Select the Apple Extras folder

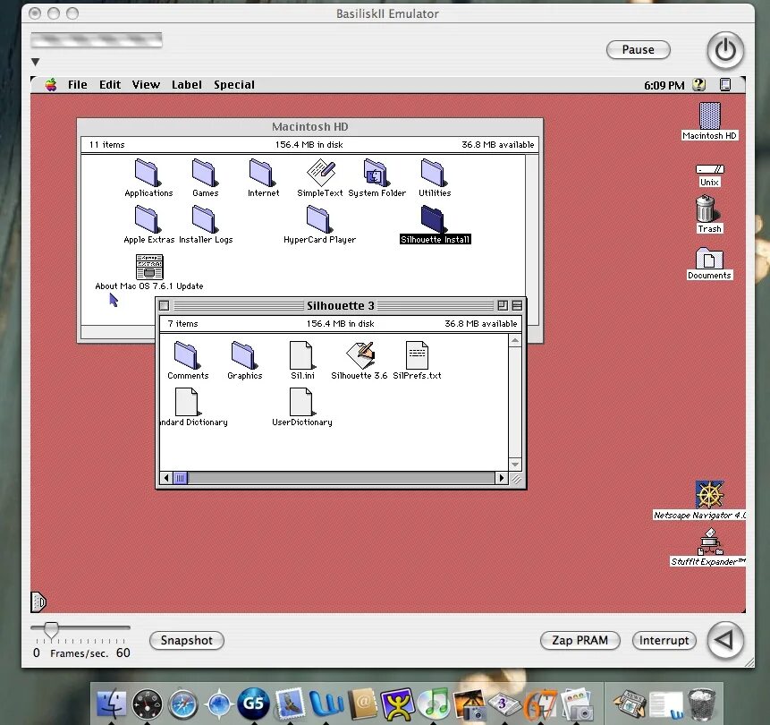[148, 219]
